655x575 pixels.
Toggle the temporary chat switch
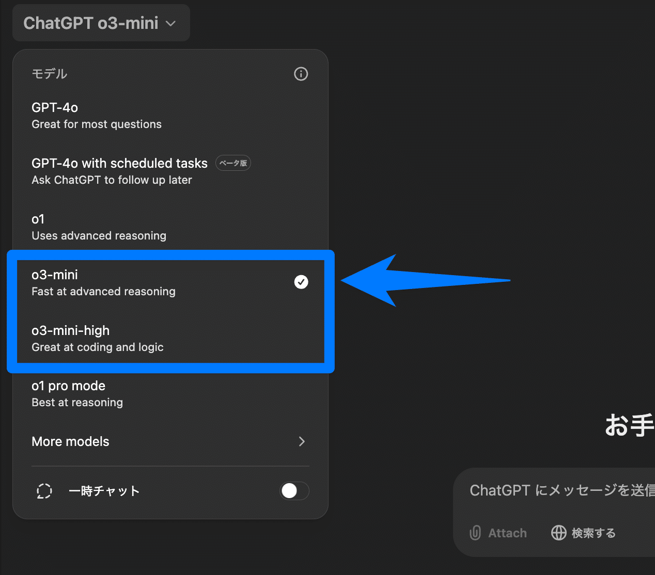294,491
